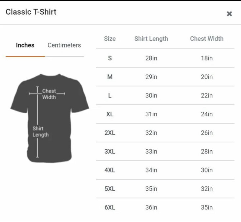Click the Chest Width label on shirt diagram
The height and width of the screenshot is (222, 241).
pos(49,94)
